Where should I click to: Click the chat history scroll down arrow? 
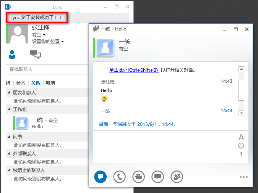click(241, 113)
